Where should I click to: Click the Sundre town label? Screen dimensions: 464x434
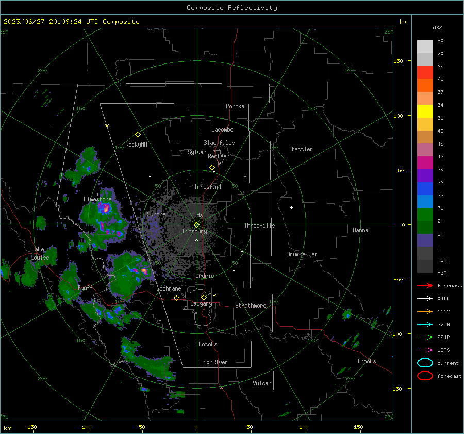pos(156,214)
